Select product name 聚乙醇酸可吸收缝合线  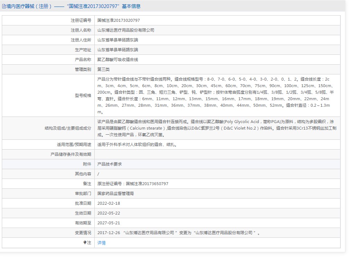(118, 60)
